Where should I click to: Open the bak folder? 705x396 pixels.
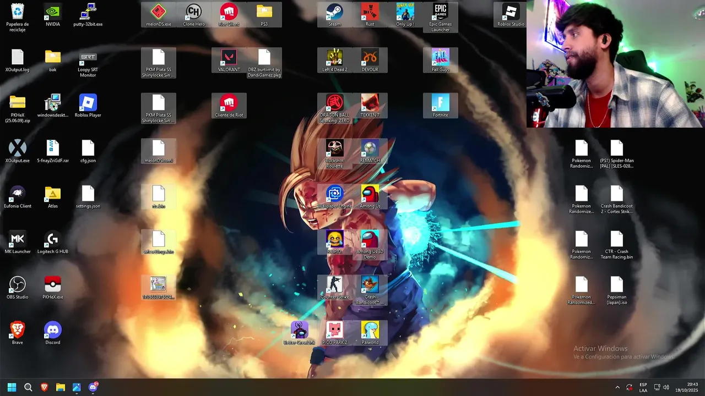click(53, 60)
